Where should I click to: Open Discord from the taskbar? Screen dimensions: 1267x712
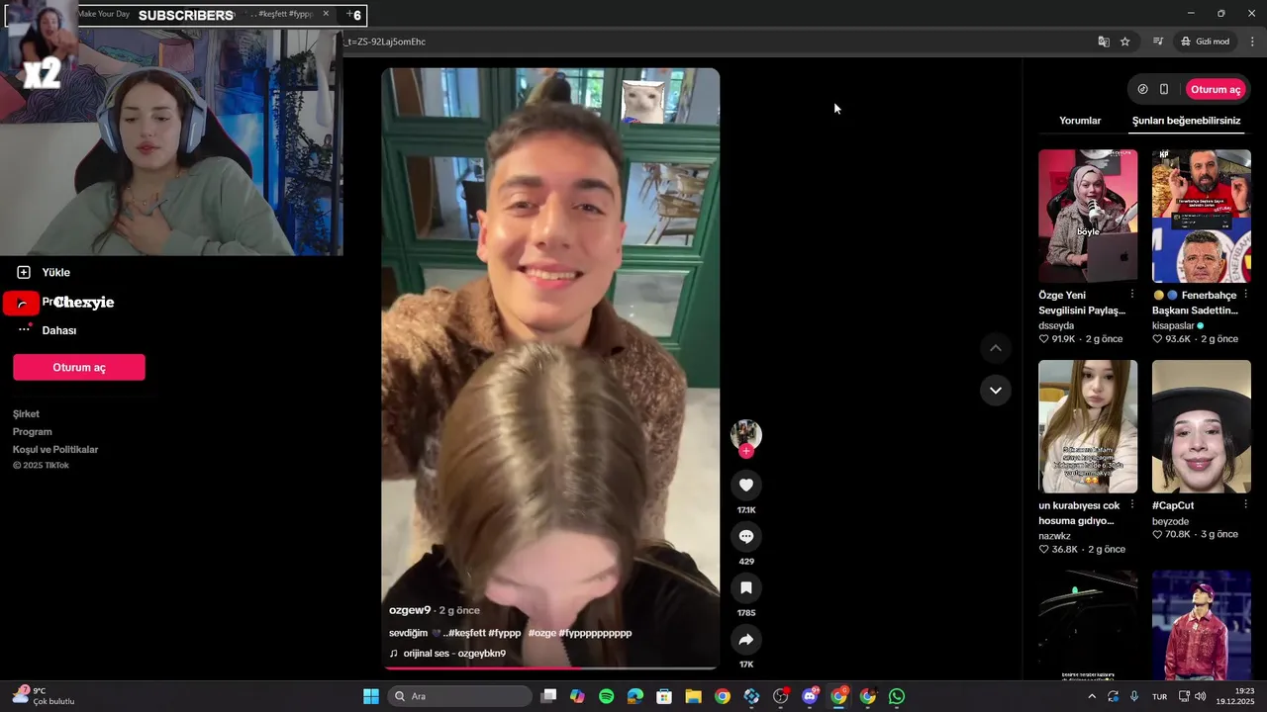810,696
